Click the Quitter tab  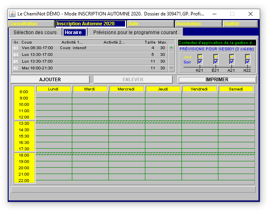[240, 24]
